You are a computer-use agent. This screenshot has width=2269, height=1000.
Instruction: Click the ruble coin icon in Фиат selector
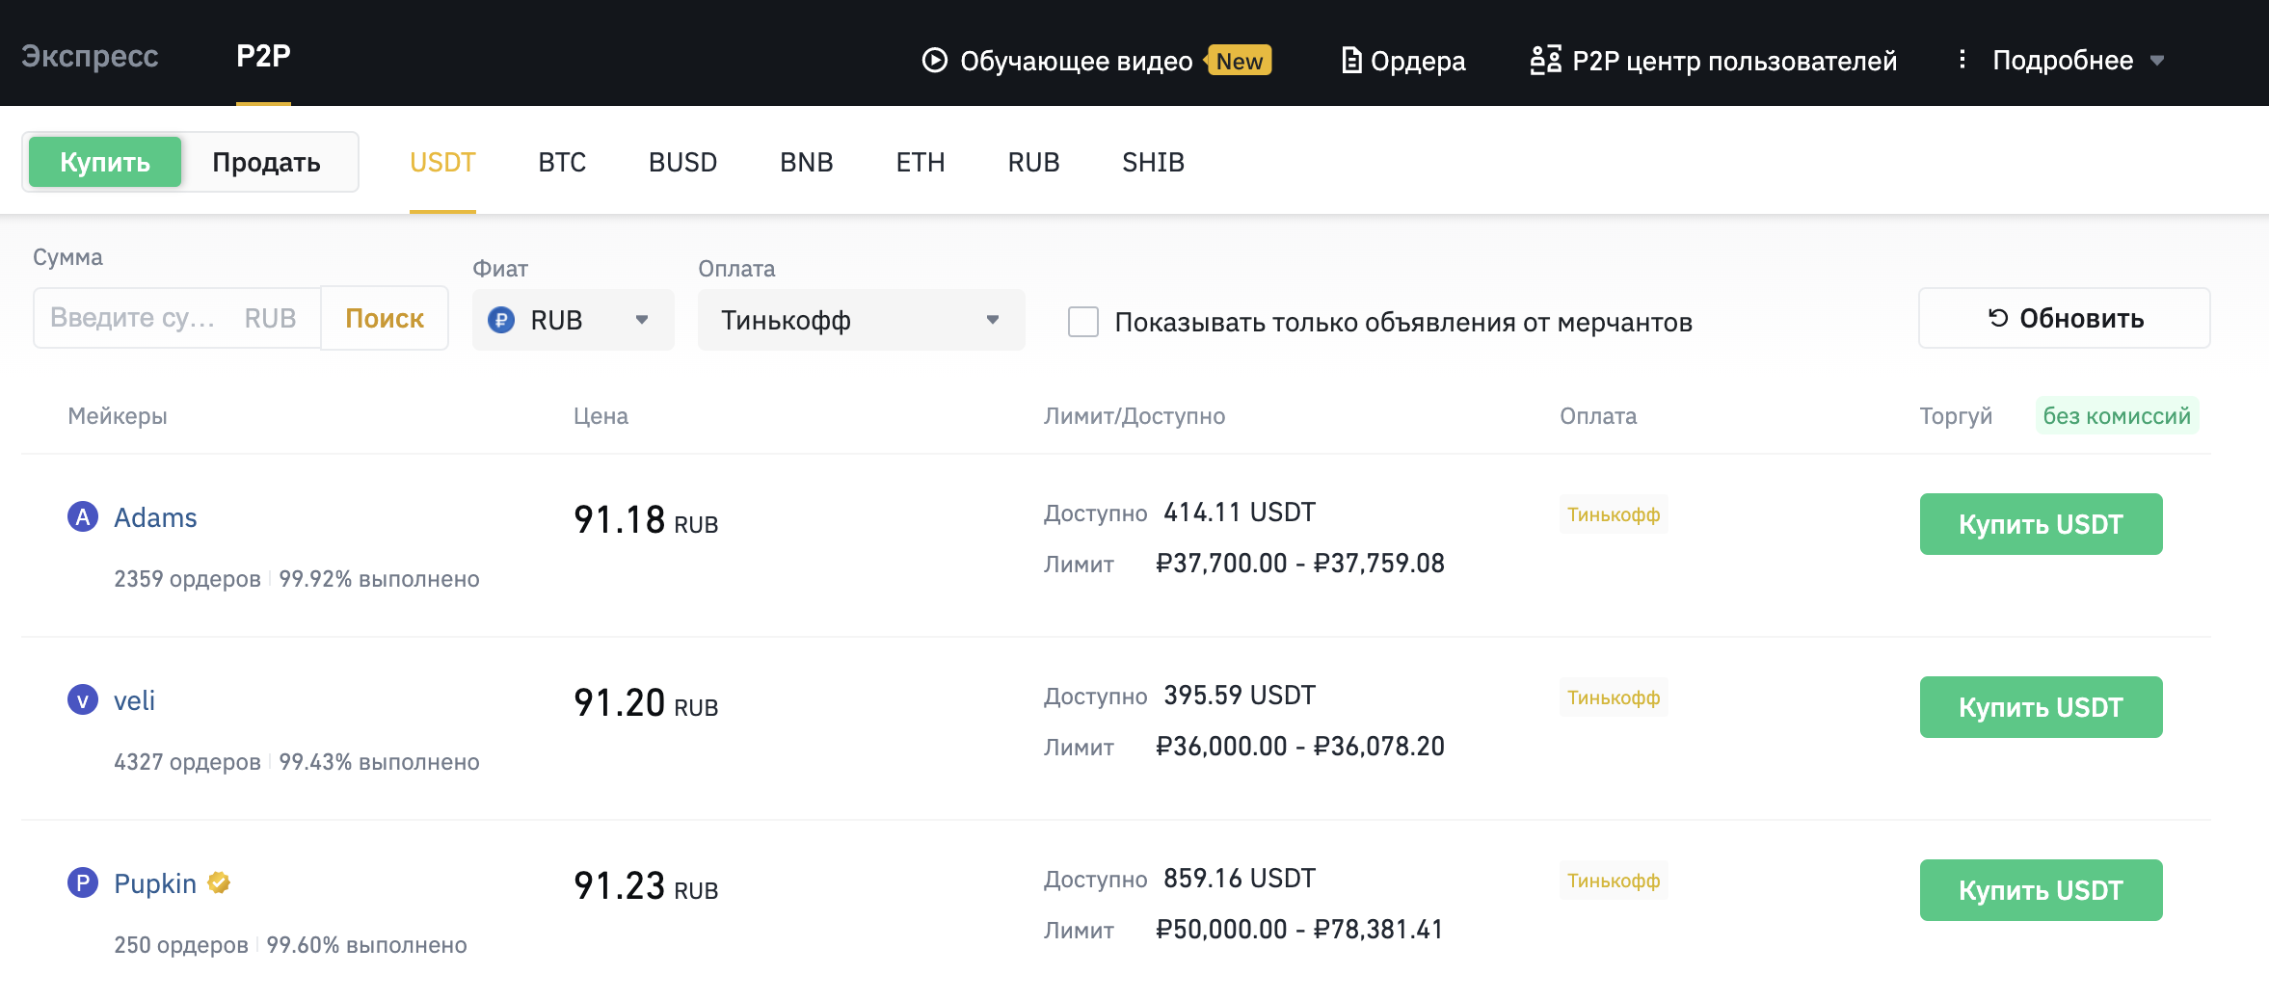(501, 320)
